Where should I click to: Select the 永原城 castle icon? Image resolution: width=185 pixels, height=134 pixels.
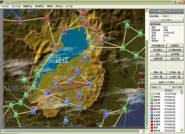coord(56,84)
